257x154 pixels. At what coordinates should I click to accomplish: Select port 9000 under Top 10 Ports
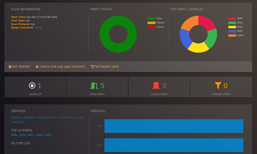39,135
